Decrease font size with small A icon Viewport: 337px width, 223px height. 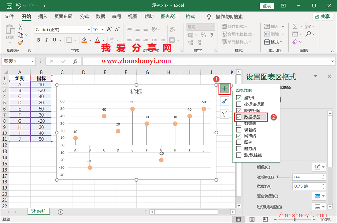(x=117, y=29)
